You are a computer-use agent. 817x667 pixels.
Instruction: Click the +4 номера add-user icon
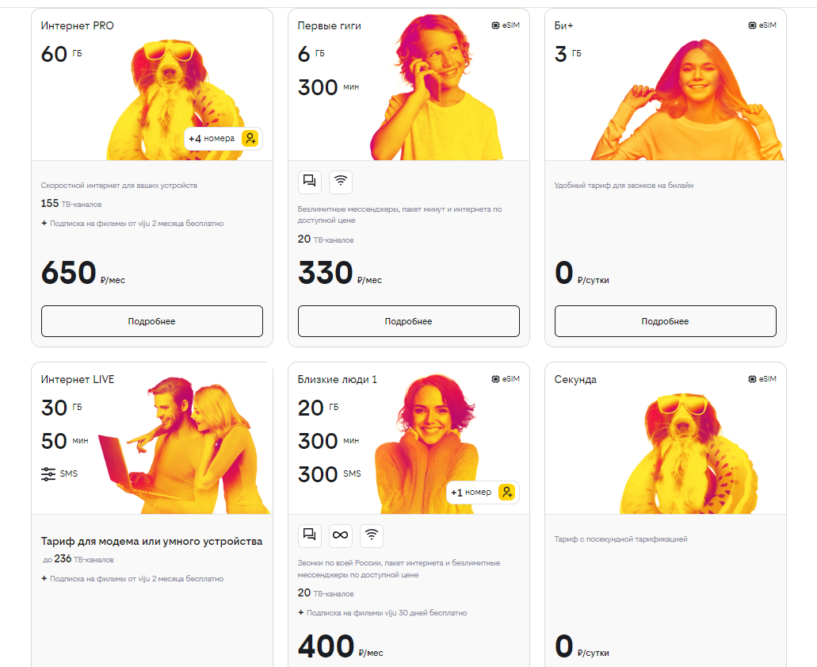(250, 138)
